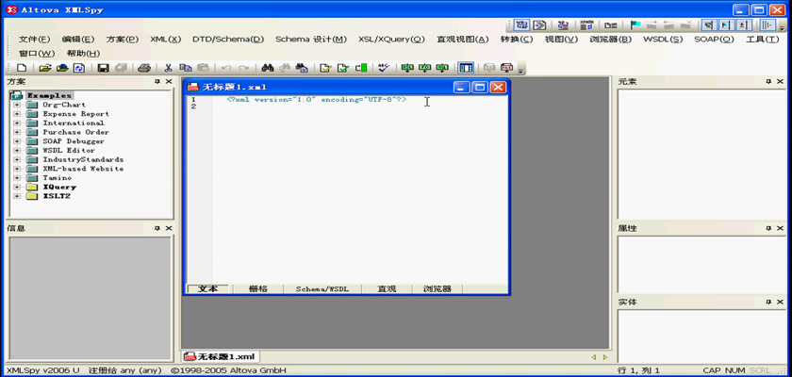Open the SOAP(O) menu
792x377 pixels.
point(714,40)
